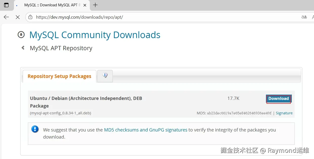View site information lock icon
The image size is (314, 159).
30,17
